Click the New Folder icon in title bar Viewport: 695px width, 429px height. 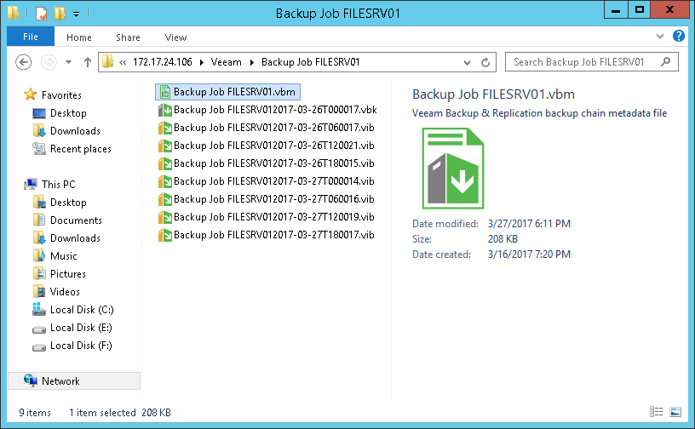click(60, 14)
